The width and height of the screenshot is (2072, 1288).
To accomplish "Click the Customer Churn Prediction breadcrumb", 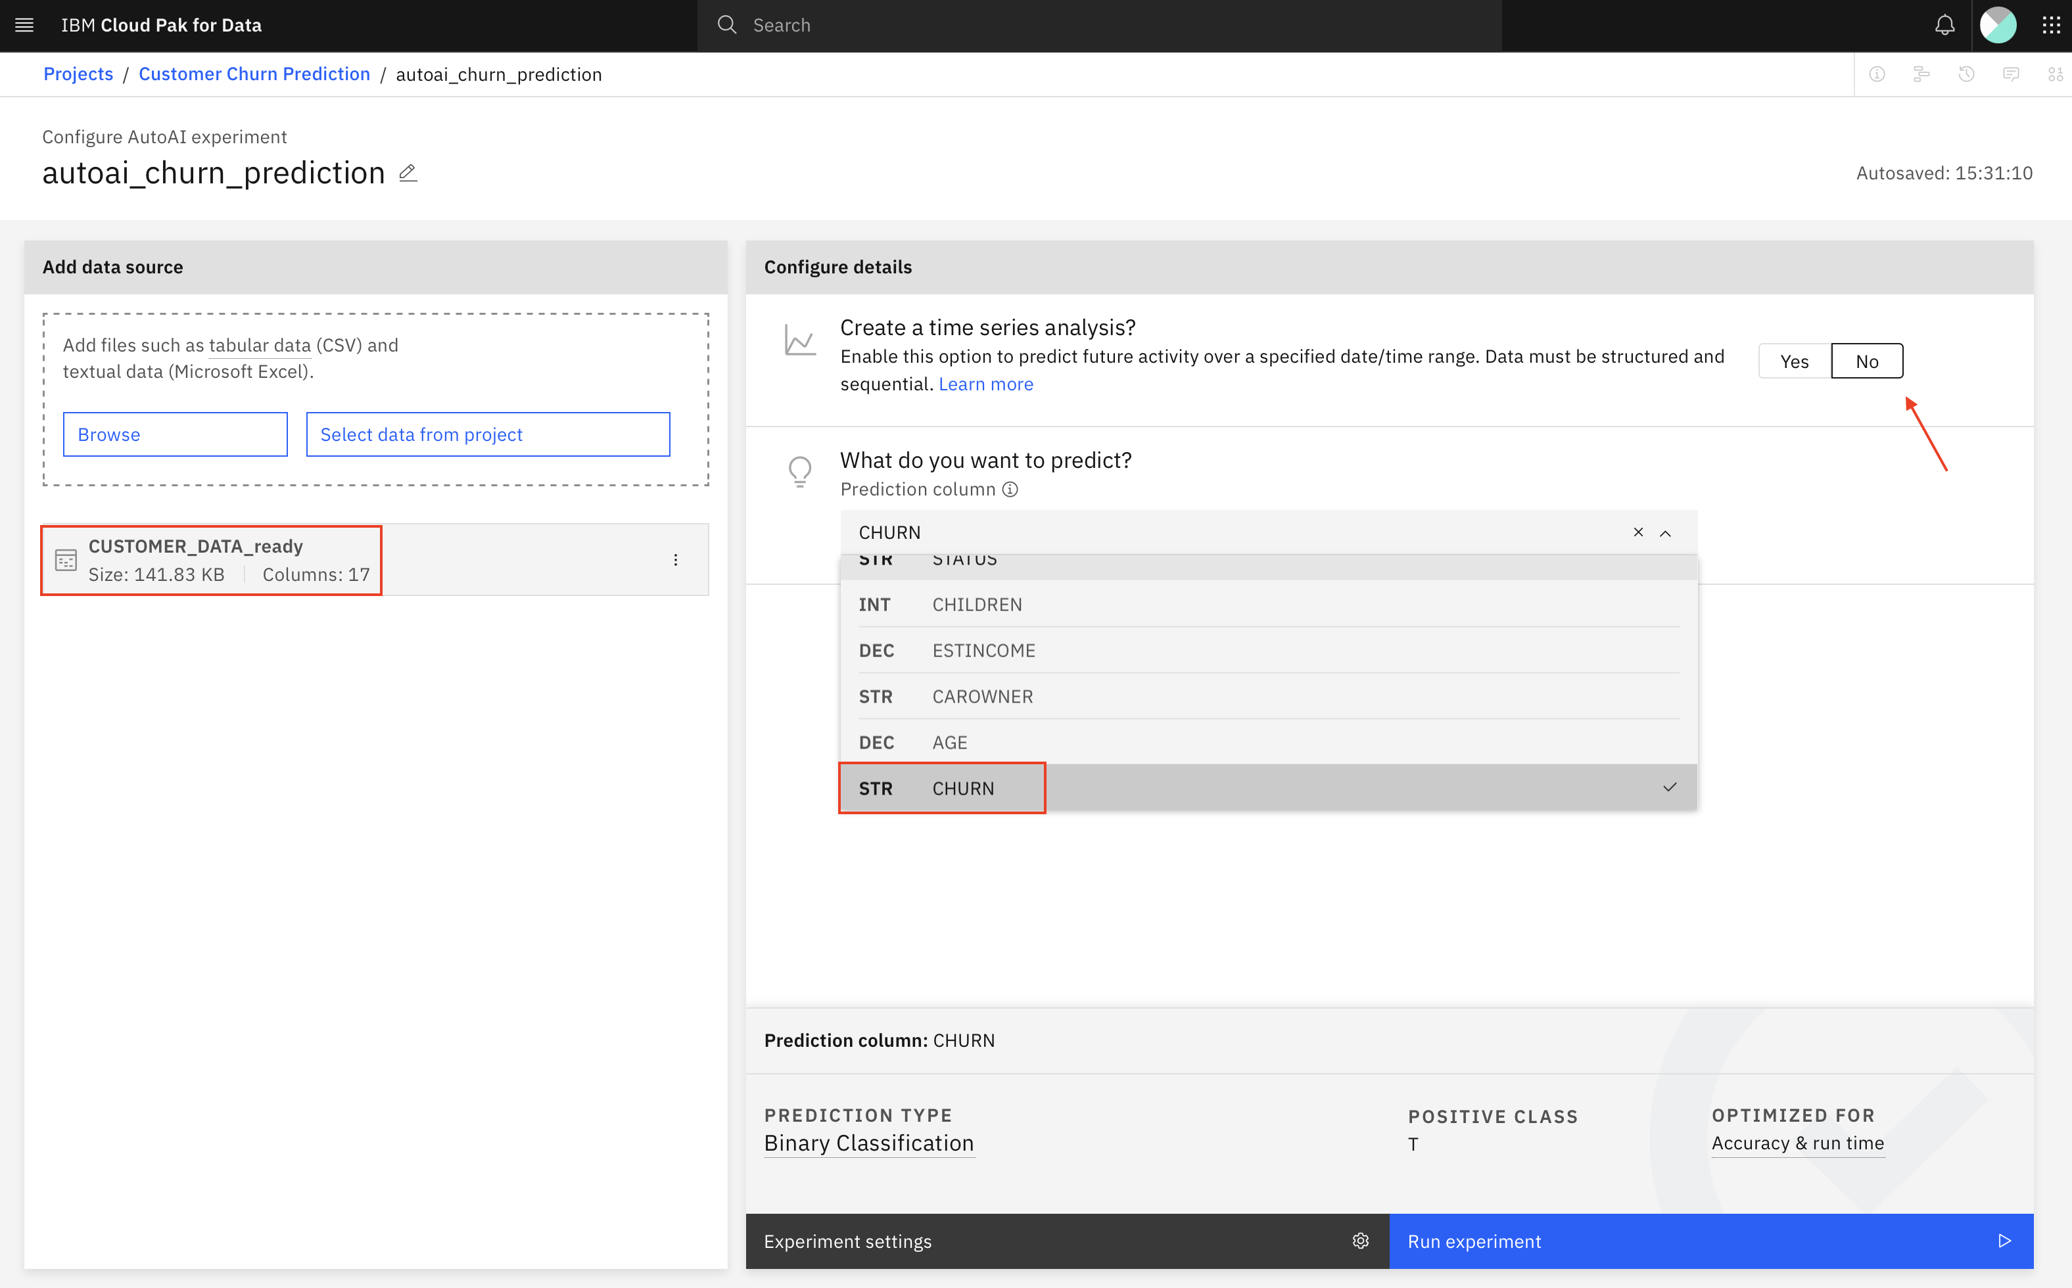I will [254, 73].
